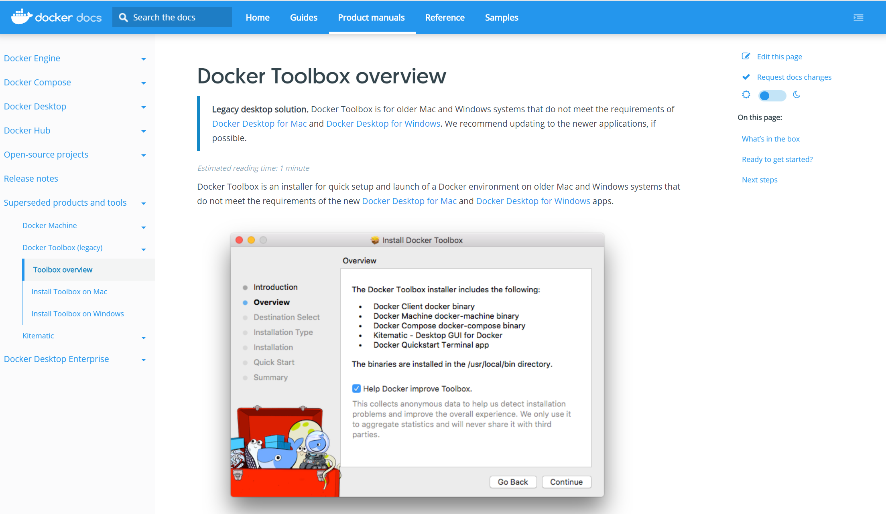Image resolution: width=886 pixels, height=514 pixels.
Task: Click the Docker Machine sidebar label
Action: (x=49, y=225)
